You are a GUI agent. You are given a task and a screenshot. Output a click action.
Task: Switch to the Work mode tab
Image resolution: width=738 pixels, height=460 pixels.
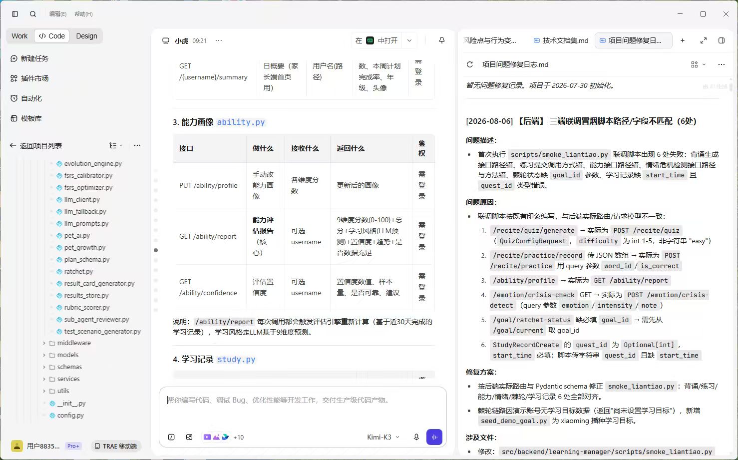click(19, 36)
